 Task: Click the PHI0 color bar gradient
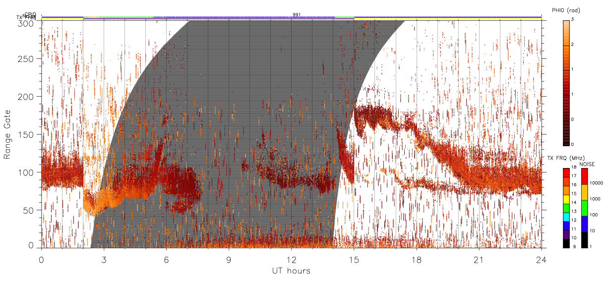[x=566, y=82]
